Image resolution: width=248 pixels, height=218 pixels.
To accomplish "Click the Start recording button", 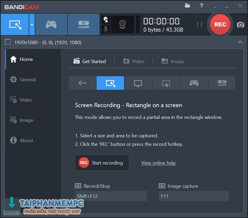I will coord(102,163).
